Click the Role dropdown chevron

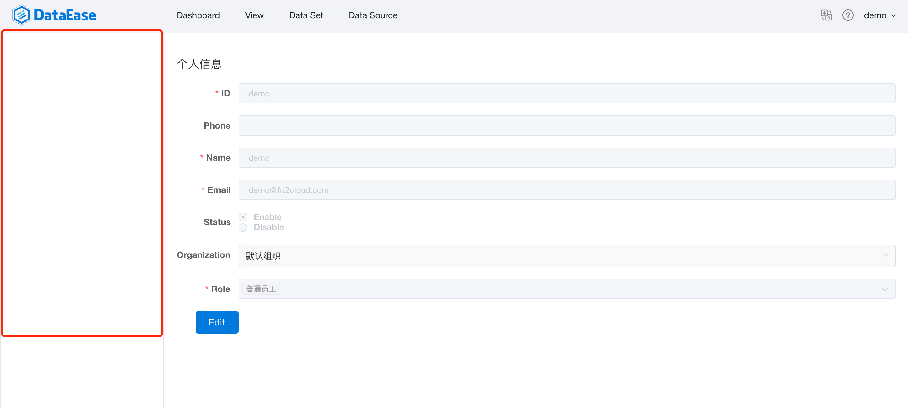[x=885, y=289]
